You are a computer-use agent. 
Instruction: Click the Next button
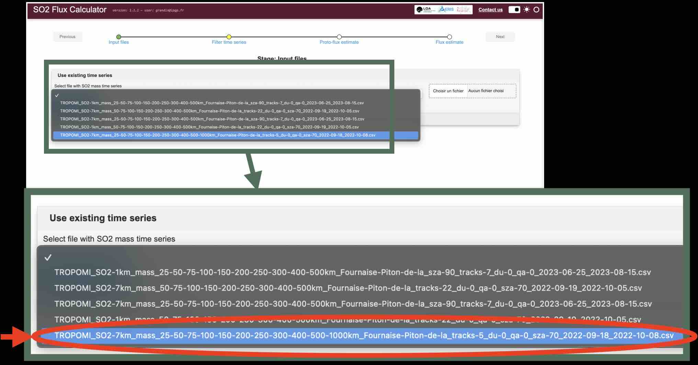click(500, 37)
